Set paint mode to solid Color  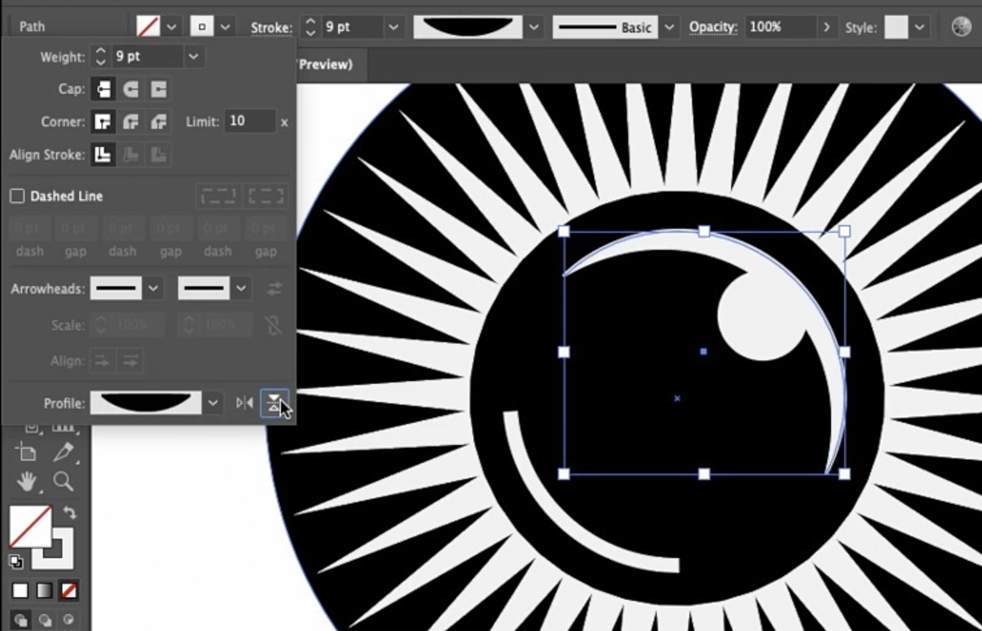(x=20, y=591)
